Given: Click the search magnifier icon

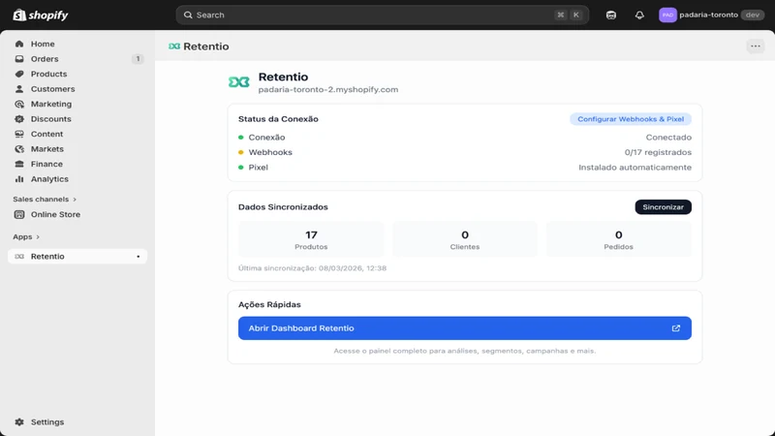Looking at the screenshot, I should [x=188, y=15].
